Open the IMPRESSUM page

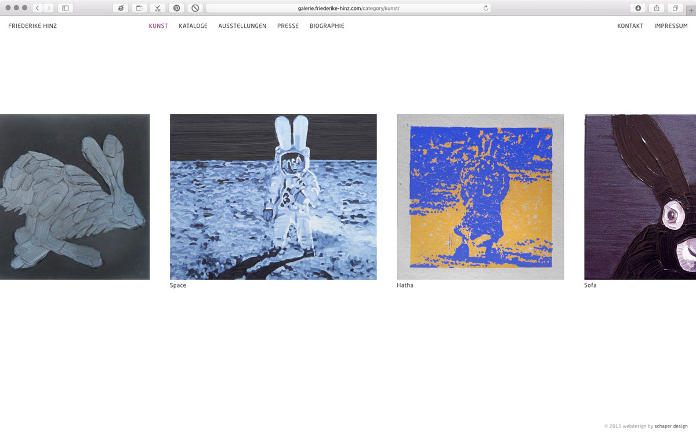pos(671,26)
